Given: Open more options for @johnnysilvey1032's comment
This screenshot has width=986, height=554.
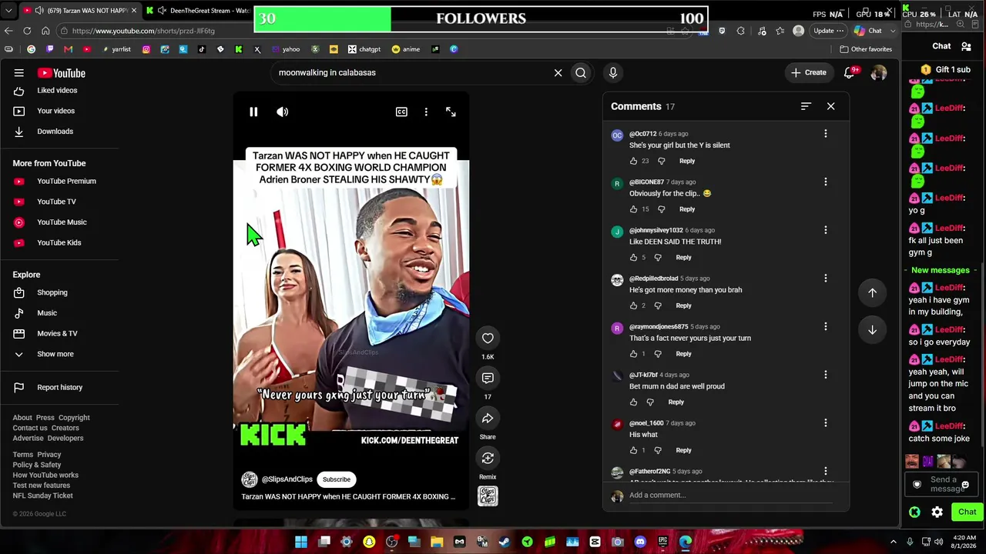Looking at the screenshot, I should pyautogui.click(x=826, y=230).
